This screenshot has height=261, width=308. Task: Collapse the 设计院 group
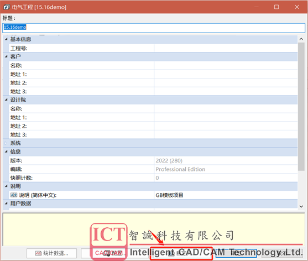(6, 100)
